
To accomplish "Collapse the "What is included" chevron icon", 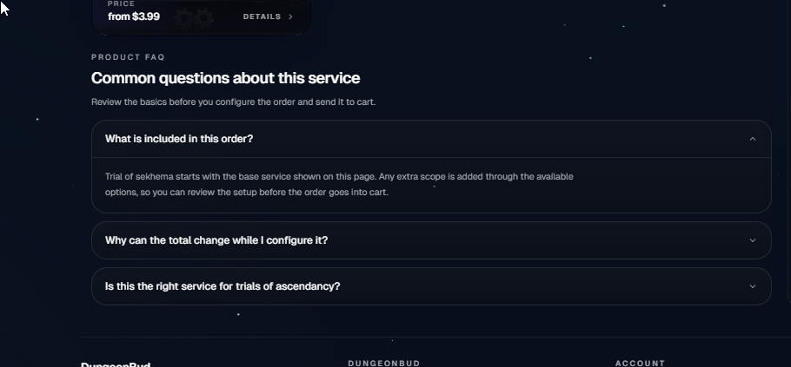I will pos(753,139).
